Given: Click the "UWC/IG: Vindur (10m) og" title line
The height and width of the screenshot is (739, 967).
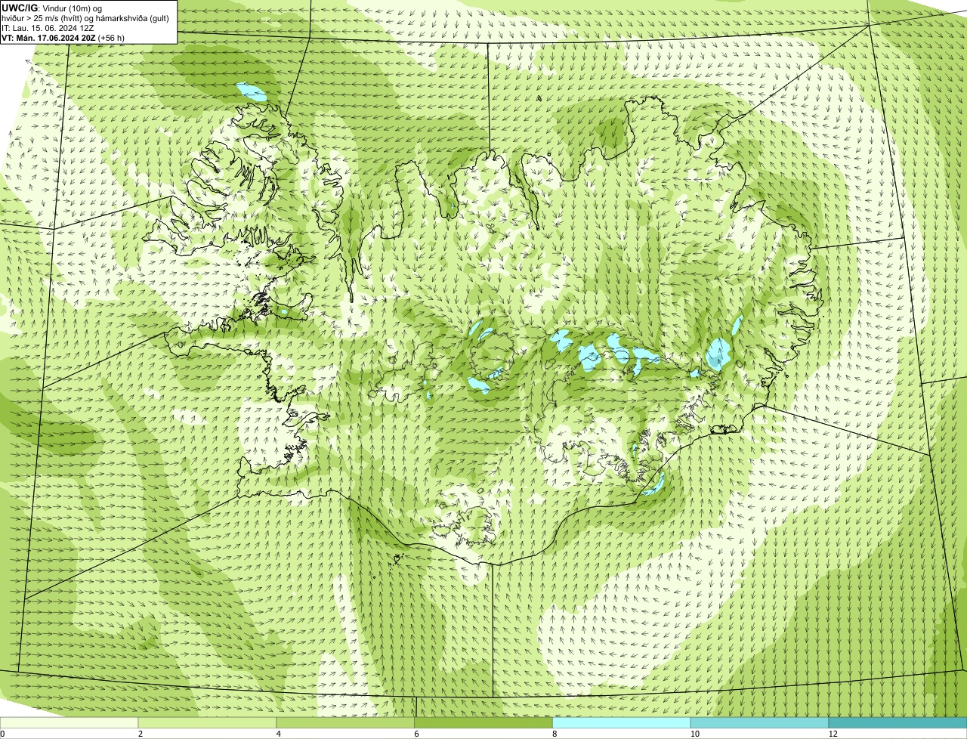Looking at the screenshot, I should [51, 8].
